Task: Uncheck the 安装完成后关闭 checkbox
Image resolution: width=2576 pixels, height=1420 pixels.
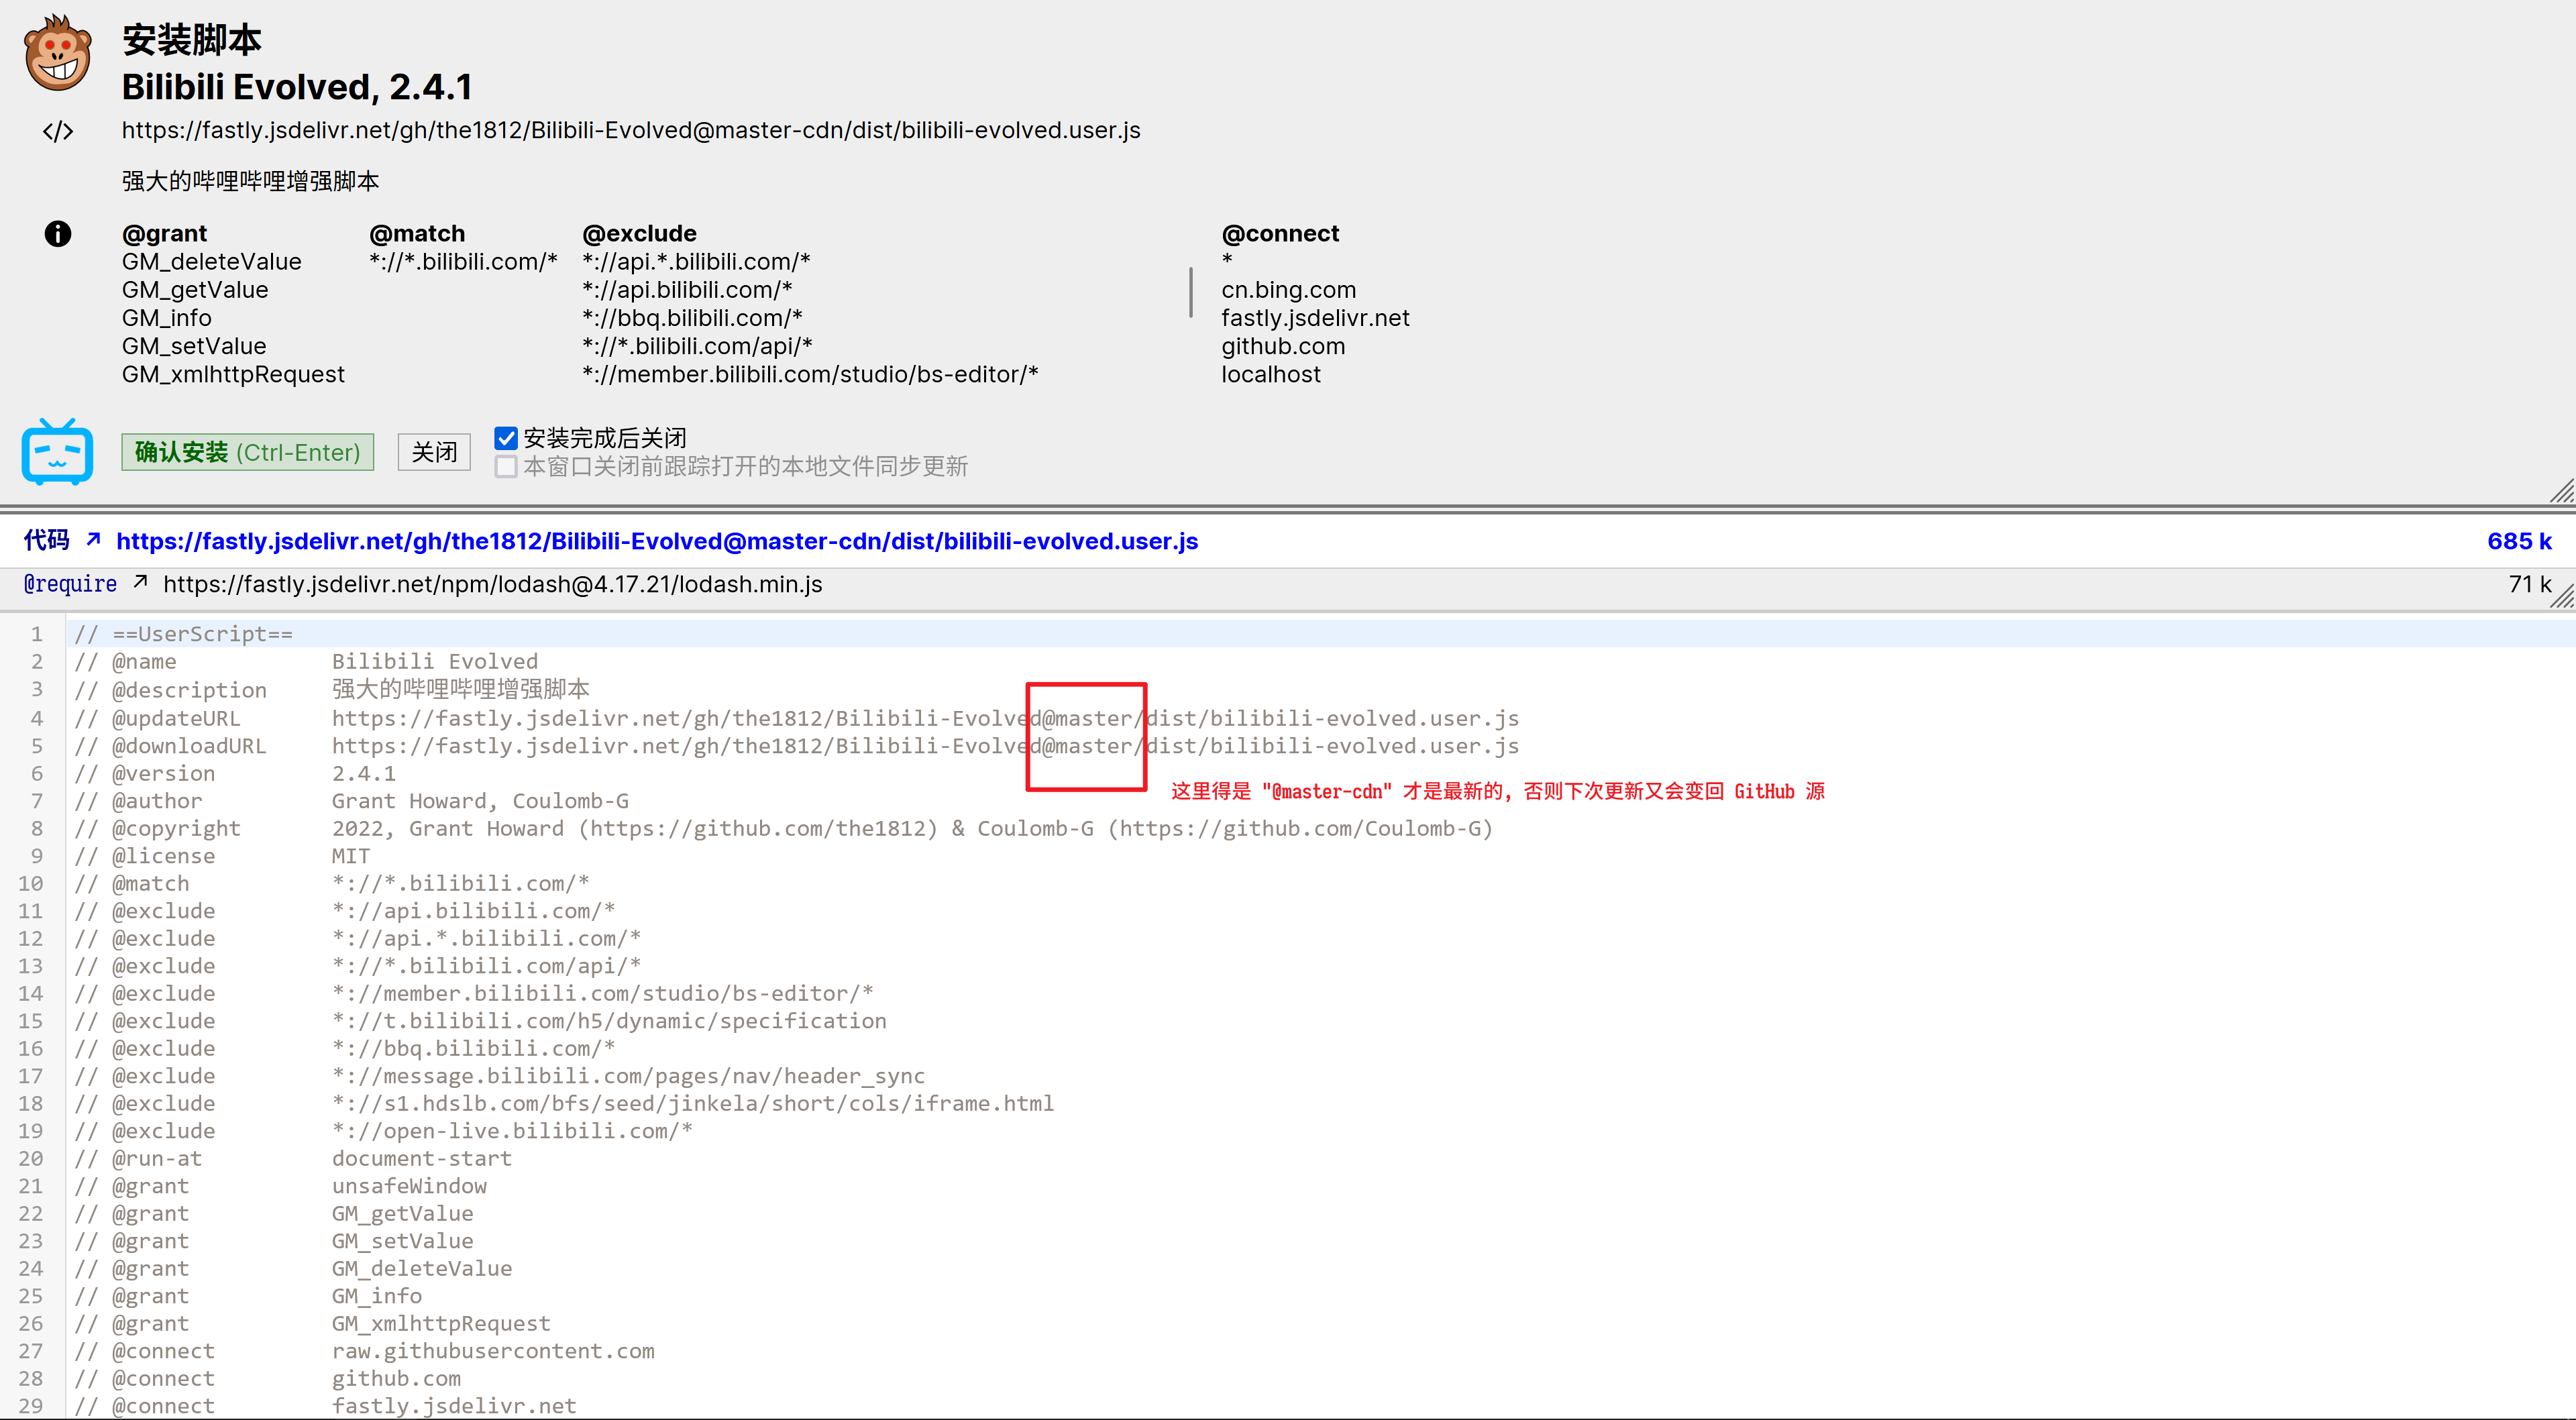Action: 506,437
